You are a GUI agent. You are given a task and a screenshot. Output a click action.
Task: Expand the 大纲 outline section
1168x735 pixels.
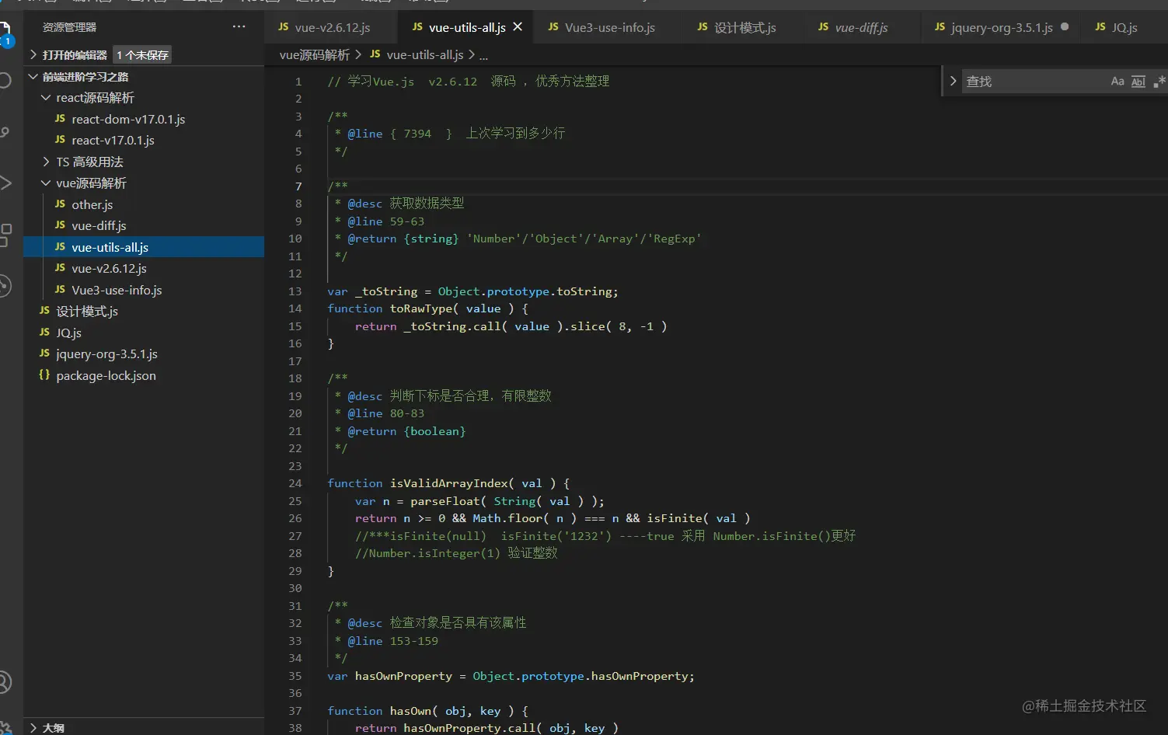(53, 727)
